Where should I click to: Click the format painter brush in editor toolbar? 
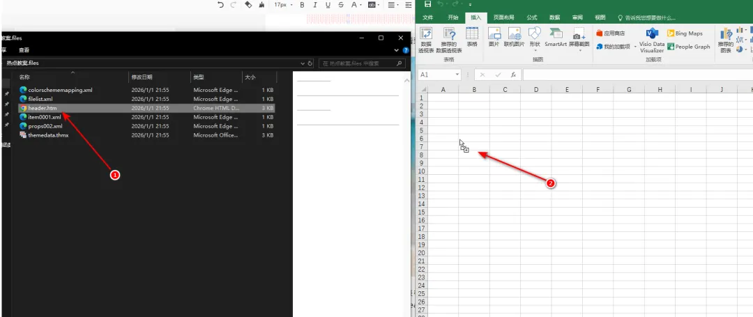(261, 5)
